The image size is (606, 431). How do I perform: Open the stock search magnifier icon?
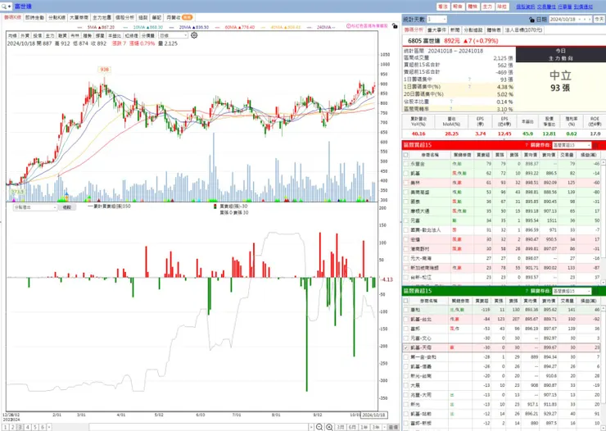5,7
